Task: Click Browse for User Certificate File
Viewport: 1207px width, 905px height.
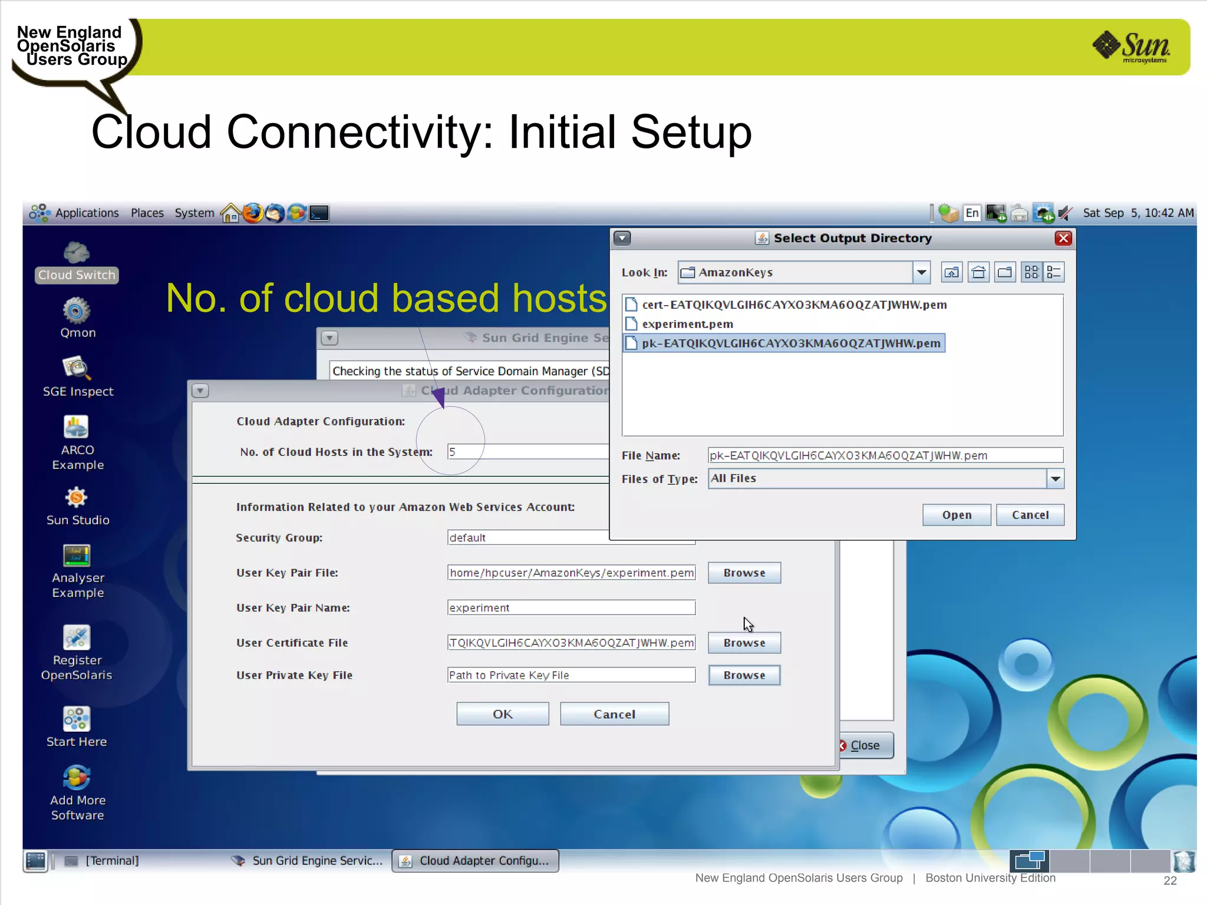Action: 744,643
